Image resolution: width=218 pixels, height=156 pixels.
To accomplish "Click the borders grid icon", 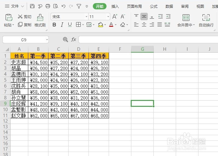I will [x=79, y=25].
